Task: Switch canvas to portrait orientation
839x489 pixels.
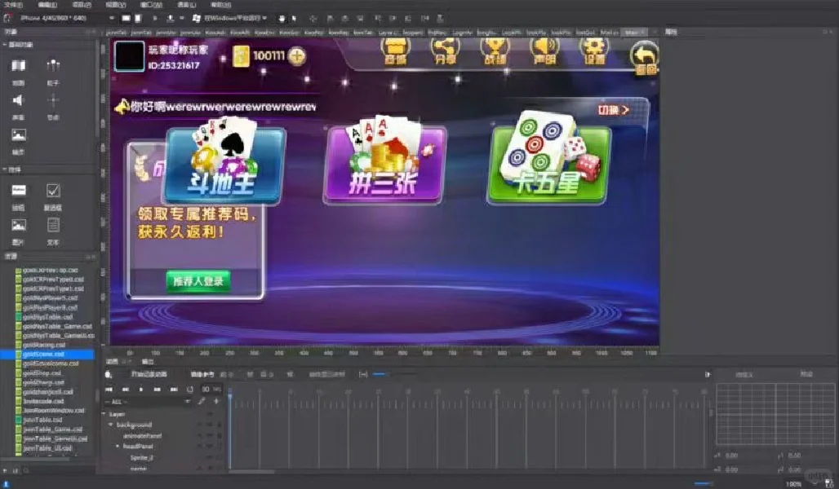Action: tap(138, 18)
